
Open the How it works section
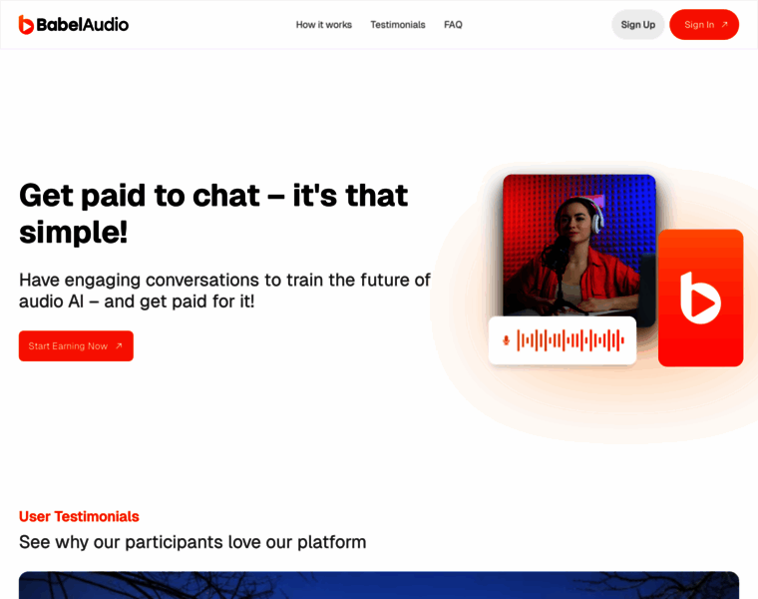pyautogui.click(x=324, y=25)
